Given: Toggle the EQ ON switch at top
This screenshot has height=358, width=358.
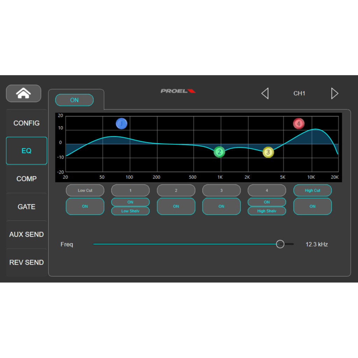Looking at the screenshot, I should [74, 100].
